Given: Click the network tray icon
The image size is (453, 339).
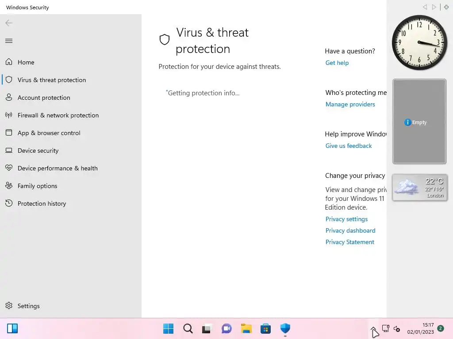Looking at the screenshot, I should tap(385, 328).
